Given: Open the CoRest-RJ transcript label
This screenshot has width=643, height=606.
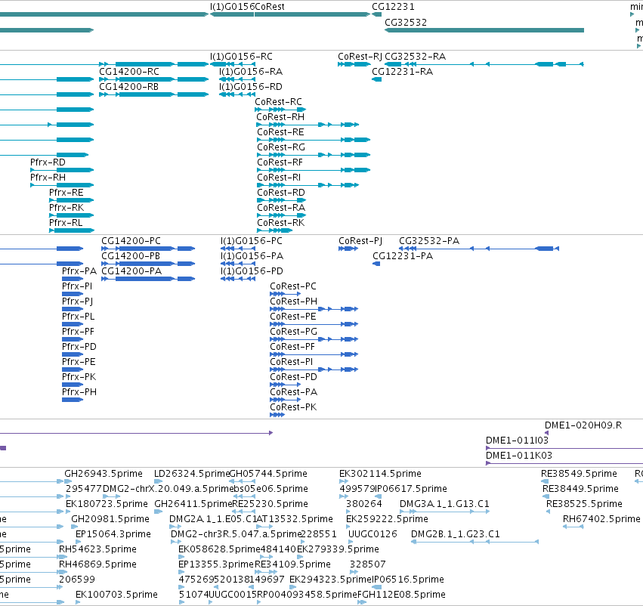Looking at the screenshot, I should pyautogui.click(x=360, y=57).
